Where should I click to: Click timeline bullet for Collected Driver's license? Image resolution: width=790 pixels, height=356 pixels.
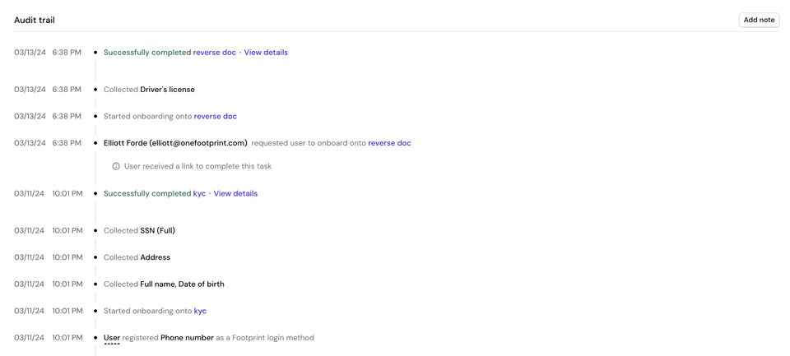click(x=95, y=90)
